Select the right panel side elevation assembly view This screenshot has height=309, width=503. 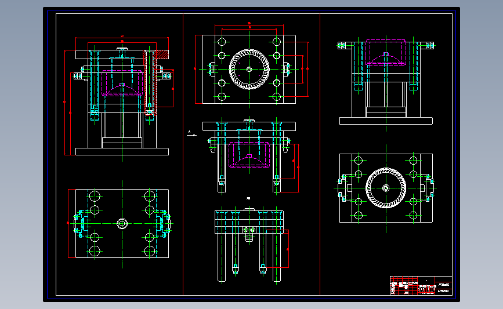tap(386, 83)
